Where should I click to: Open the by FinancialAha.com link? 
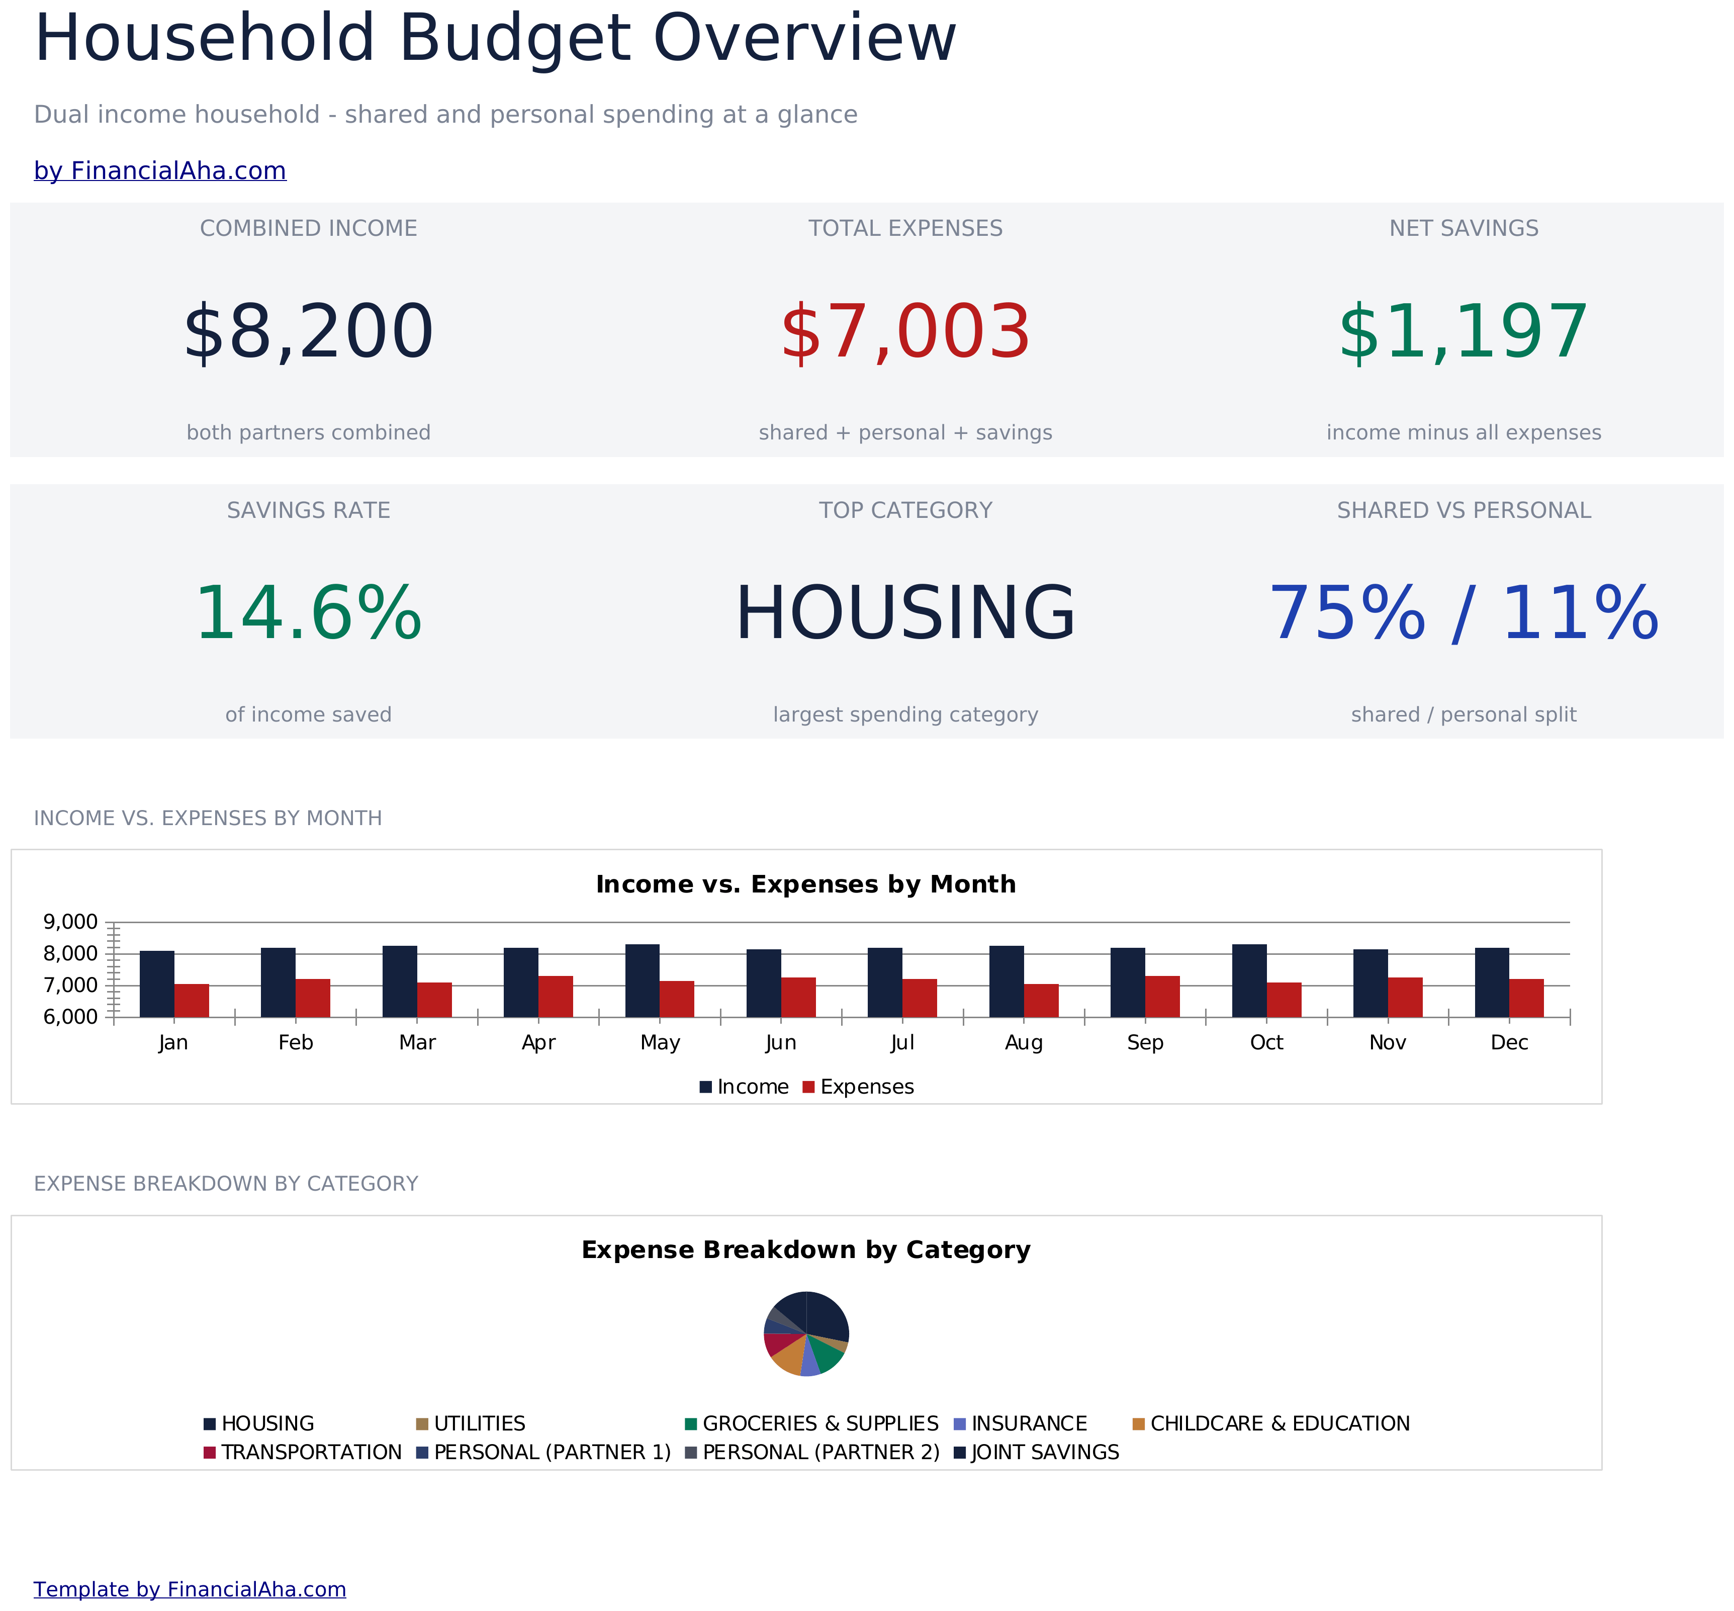[x=159, y=171]
